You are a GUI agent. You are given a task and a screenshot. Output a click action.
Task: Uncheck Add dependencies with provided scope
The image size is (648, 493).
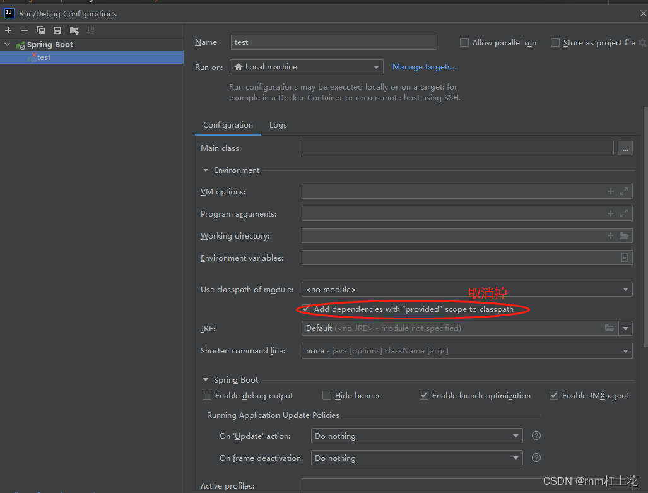pos(306,309)
